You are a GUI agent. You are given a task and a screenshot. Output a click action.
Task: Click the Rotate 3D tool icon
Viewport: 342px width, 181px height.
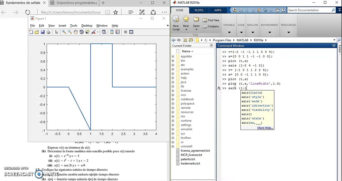tap(81, 32)
